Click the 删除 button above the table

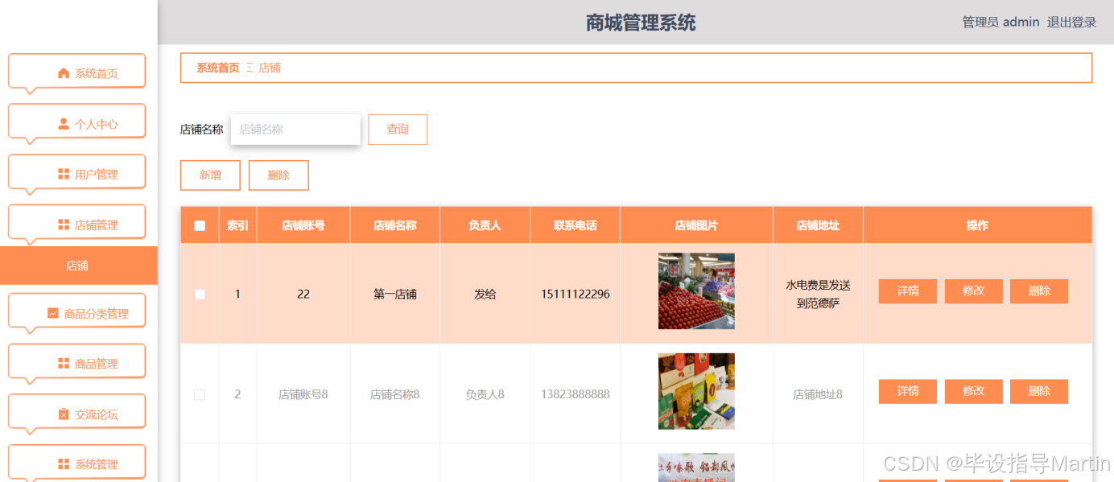278,175
